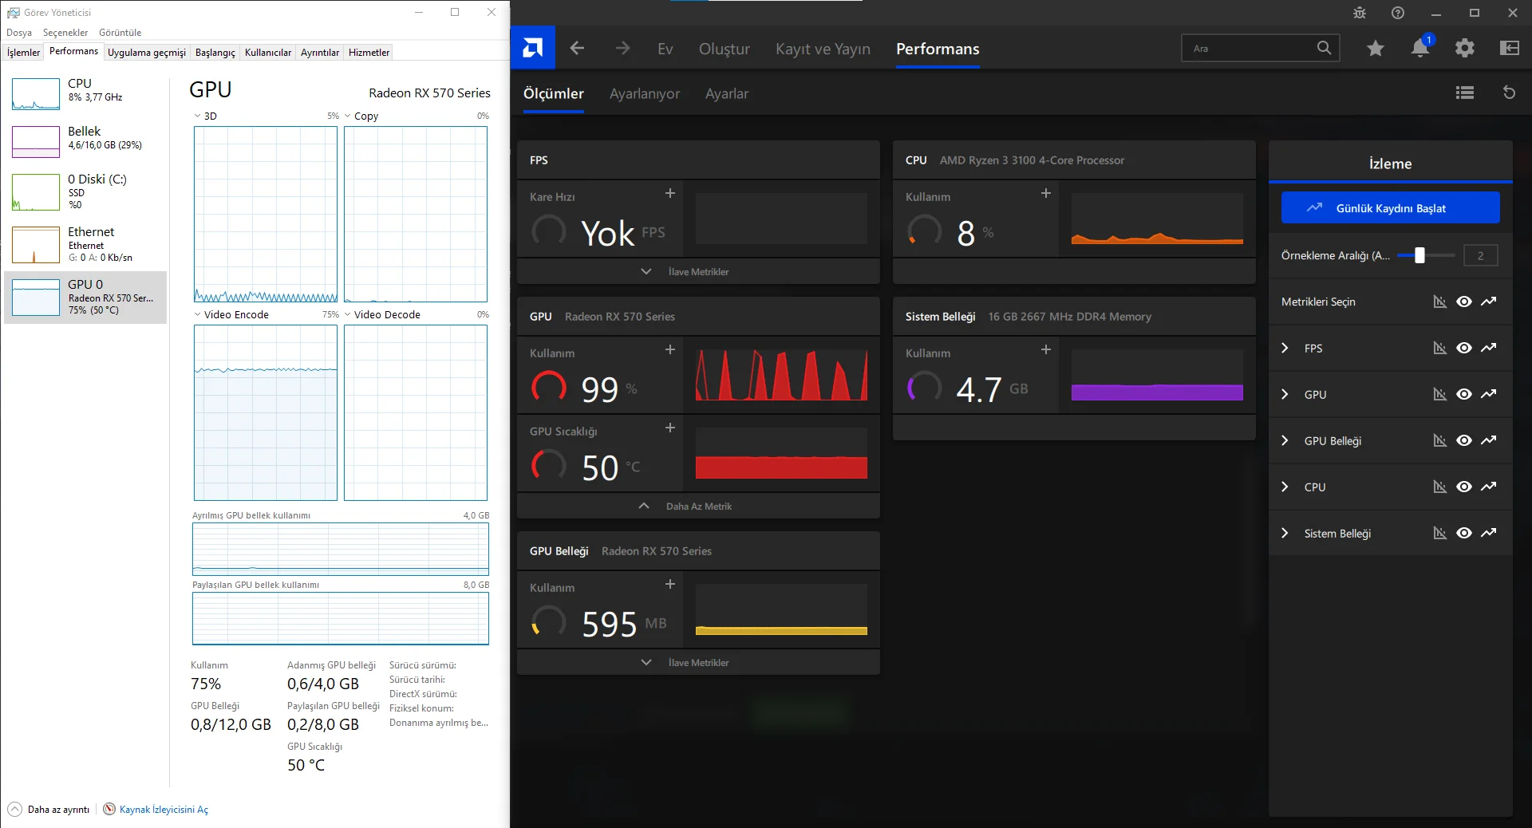Open the notifications bell icon

1419,48
